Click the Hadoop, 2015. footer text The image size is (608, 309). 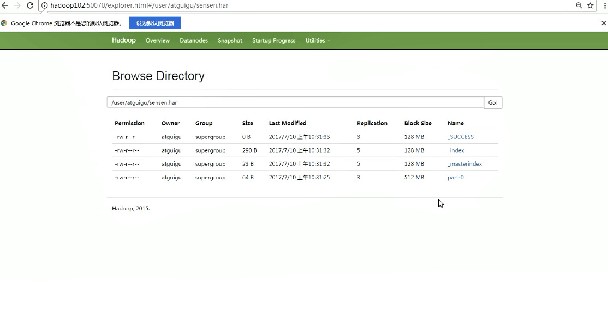[130, 208]
